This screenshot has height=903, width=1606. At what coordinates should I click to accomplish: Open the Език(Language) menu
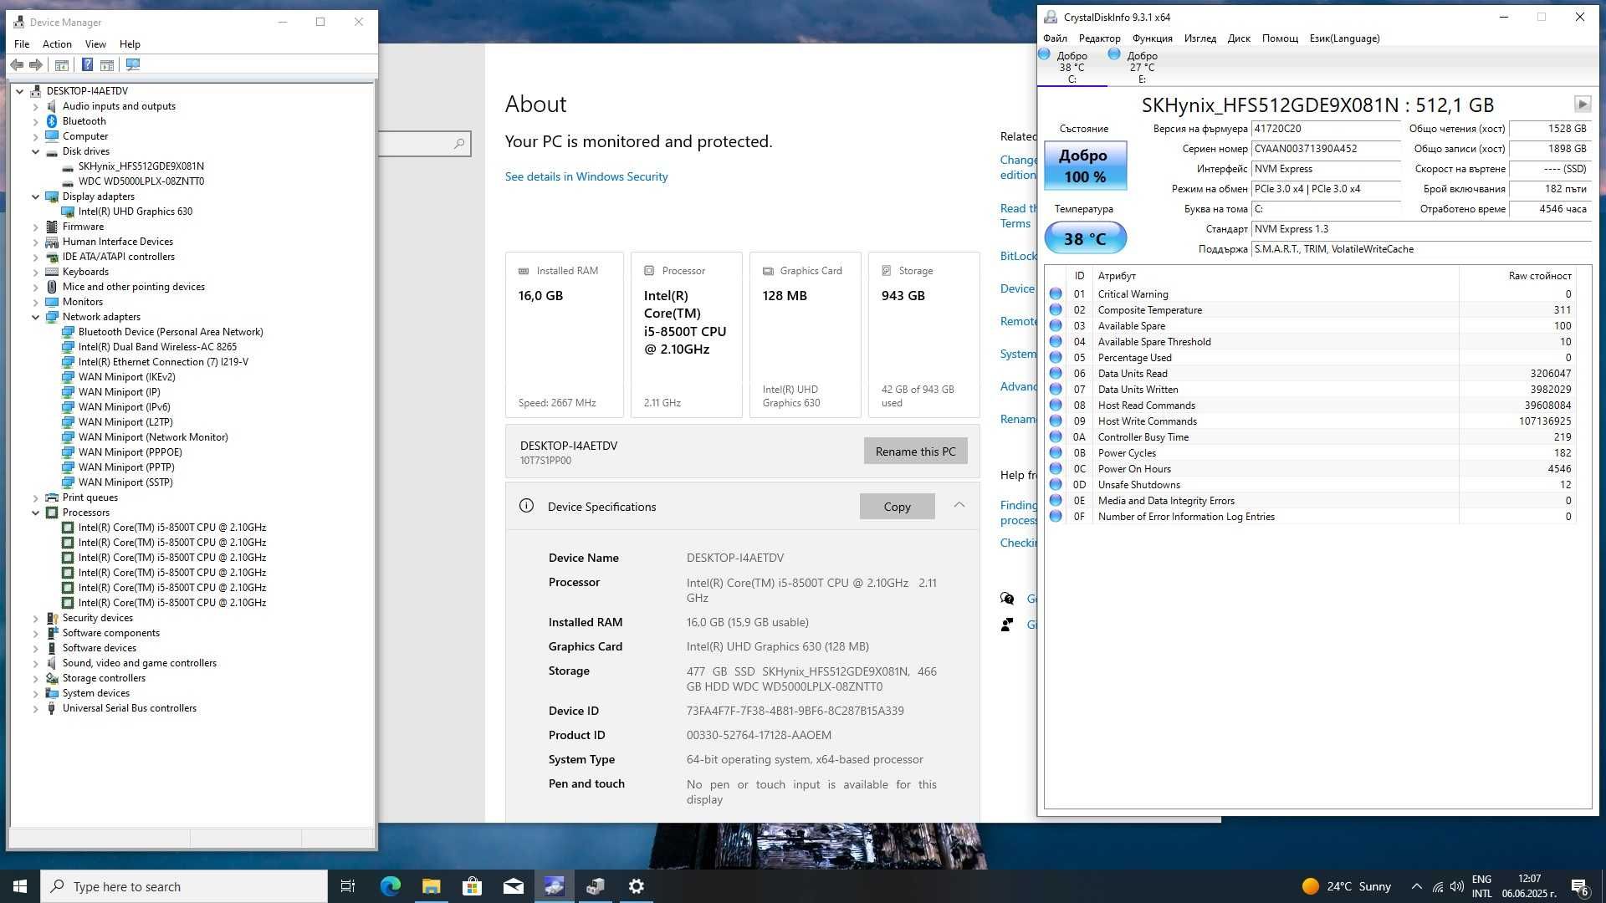pos(1344,38)
